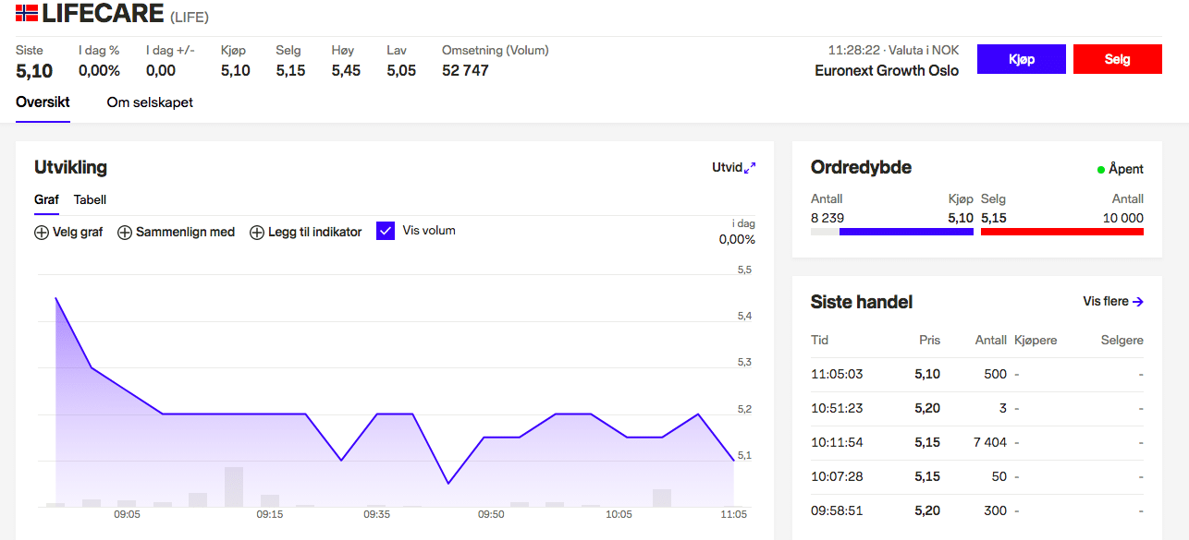The width and height of the screenshot is (1189, 540).
Task: Uncheck the Vis volum checkbox
Action: point(386,231)
